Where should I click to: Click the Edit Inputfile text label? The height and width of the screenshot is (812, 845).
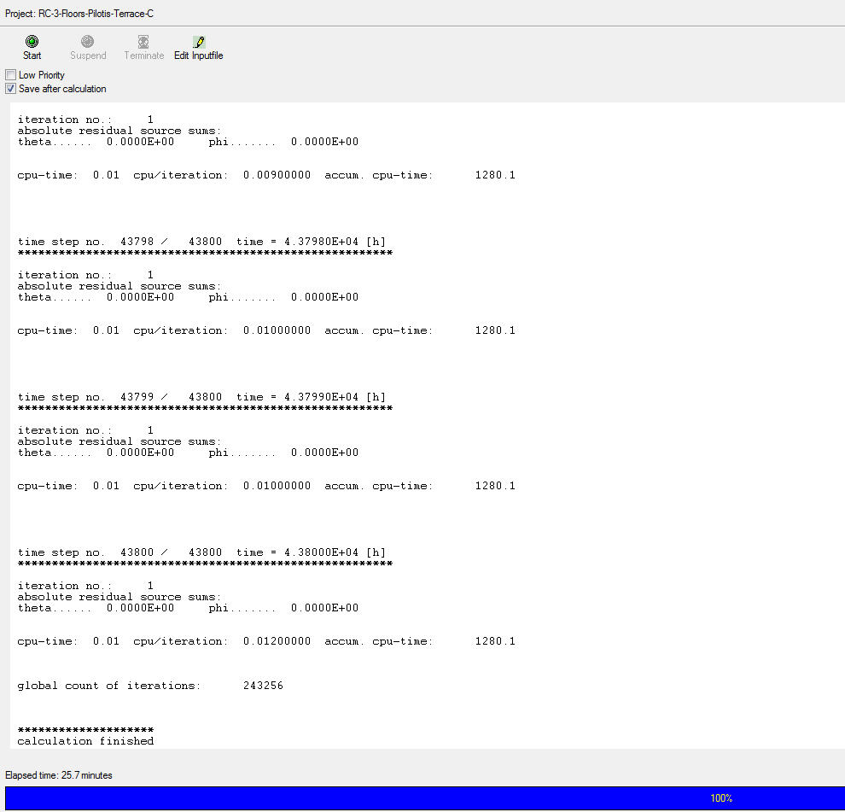(x=199, y=56)
